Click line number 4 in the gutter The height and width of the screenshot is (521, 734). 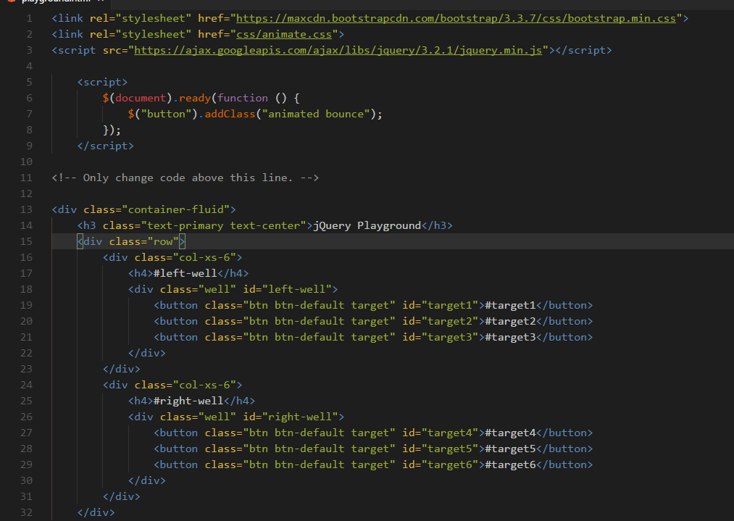(x=30, y=66)
